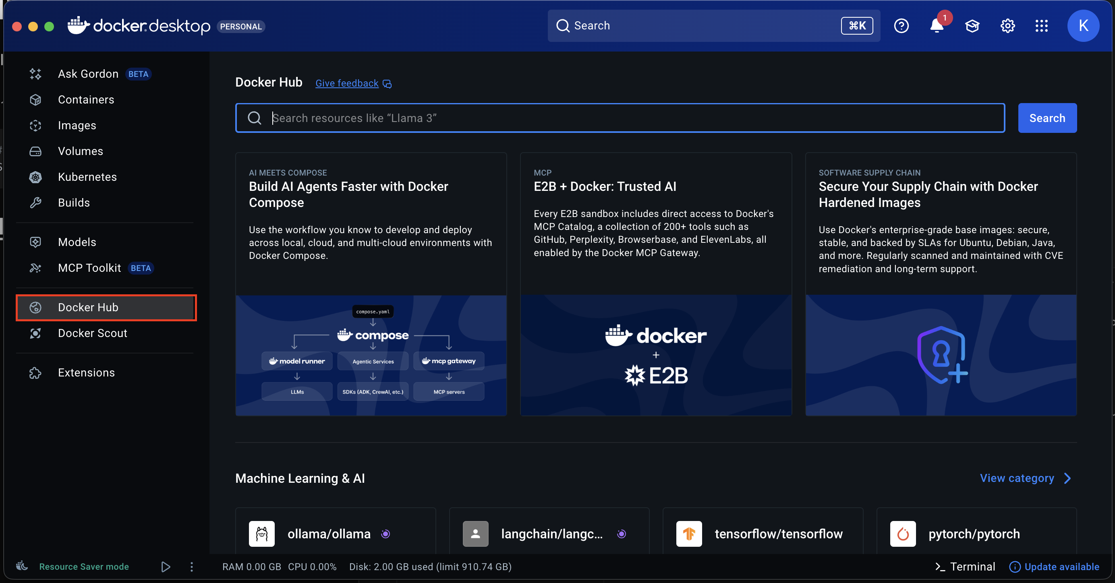Open the three-dot menu in status bar

192,566
